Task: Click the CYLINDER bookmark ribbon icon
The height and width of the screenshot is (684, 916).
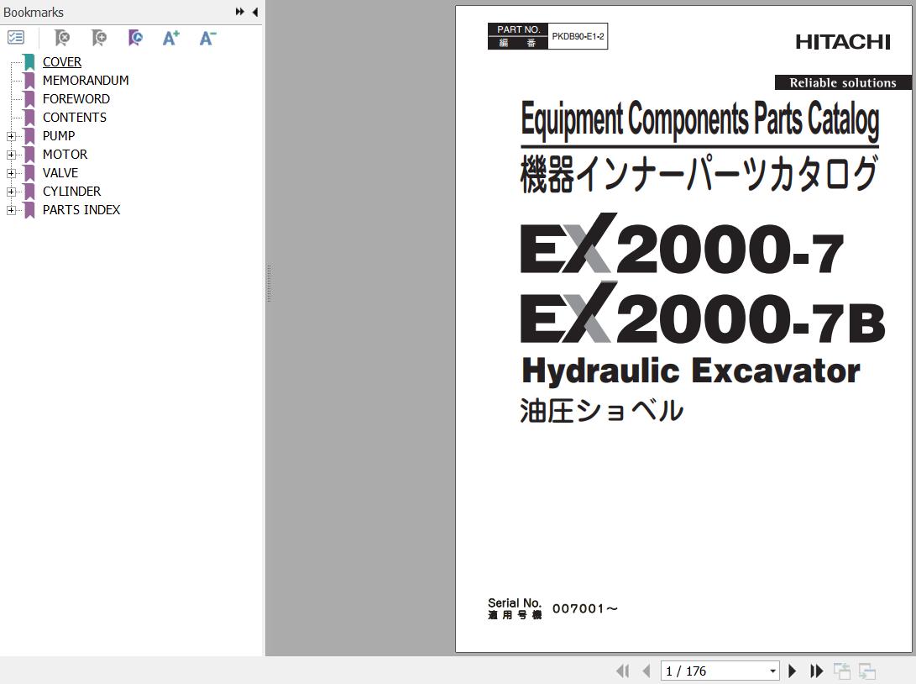Action: click(29, 192)
